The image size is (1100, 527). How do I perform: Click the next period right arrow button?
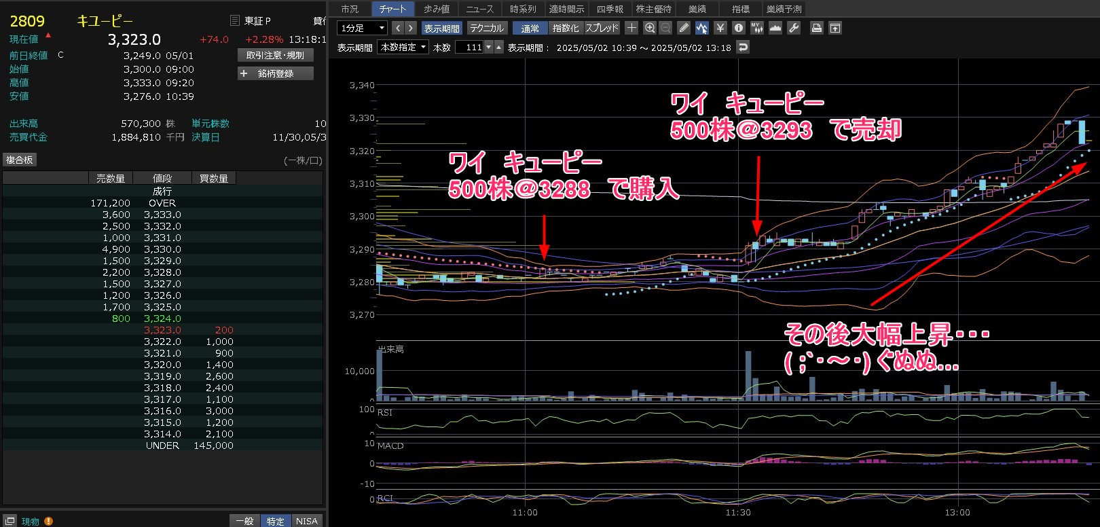point(411,28)
